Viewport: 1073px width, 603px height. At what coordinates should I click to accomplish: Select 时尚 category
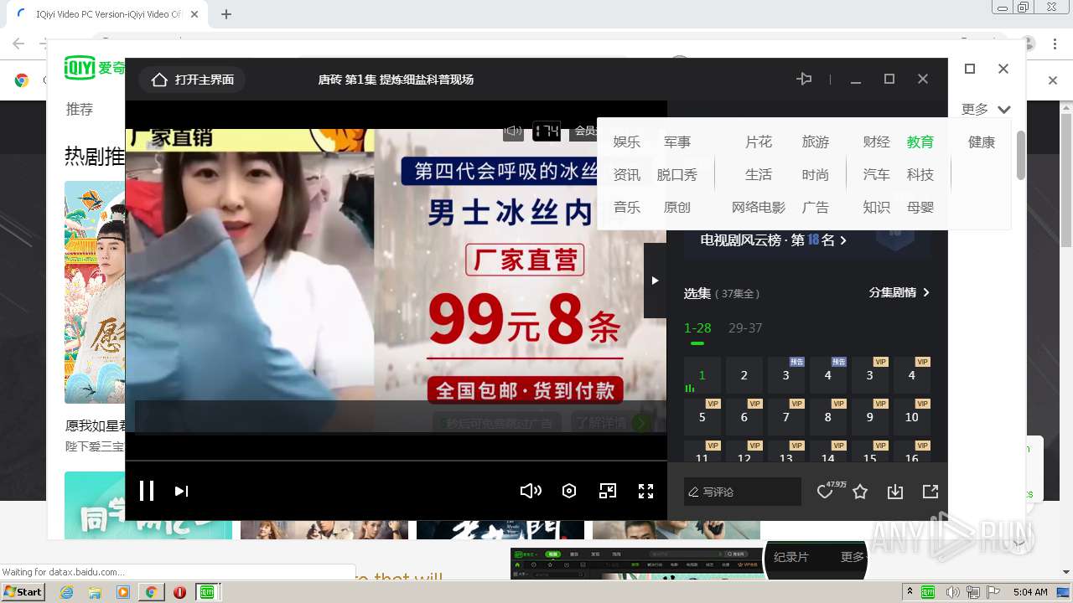[816, 175]
